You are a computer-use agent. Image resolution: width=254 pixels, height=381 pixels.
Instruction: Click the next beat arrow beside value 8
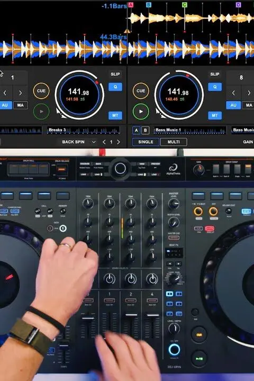(249, 93)
